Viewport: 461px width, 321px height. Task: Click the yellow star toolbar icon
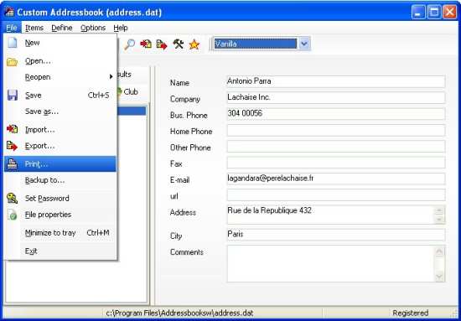(x=194, y=44)
